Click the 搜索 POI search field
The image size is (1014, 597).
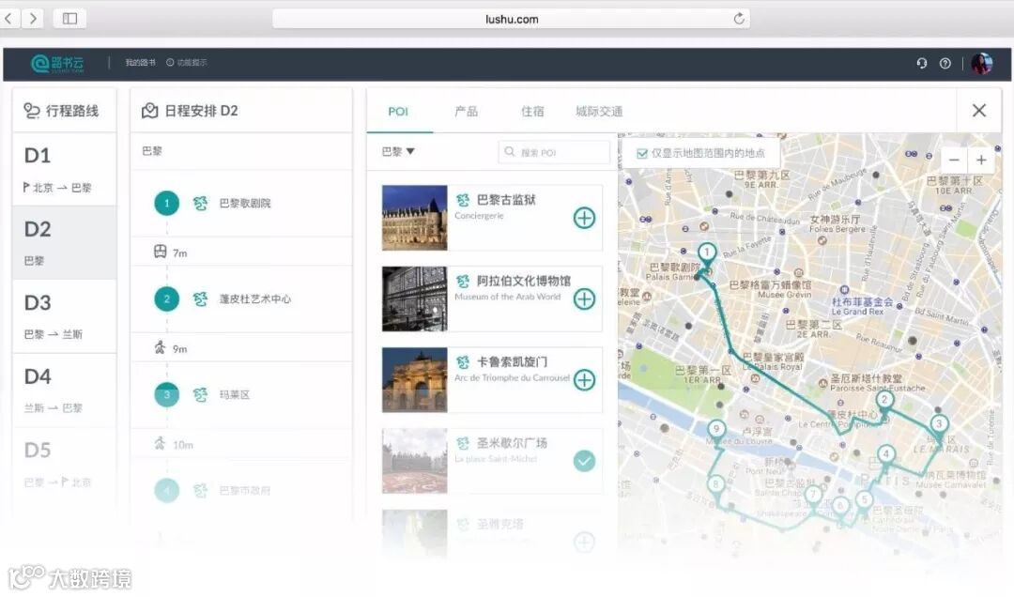click(554, 152)
